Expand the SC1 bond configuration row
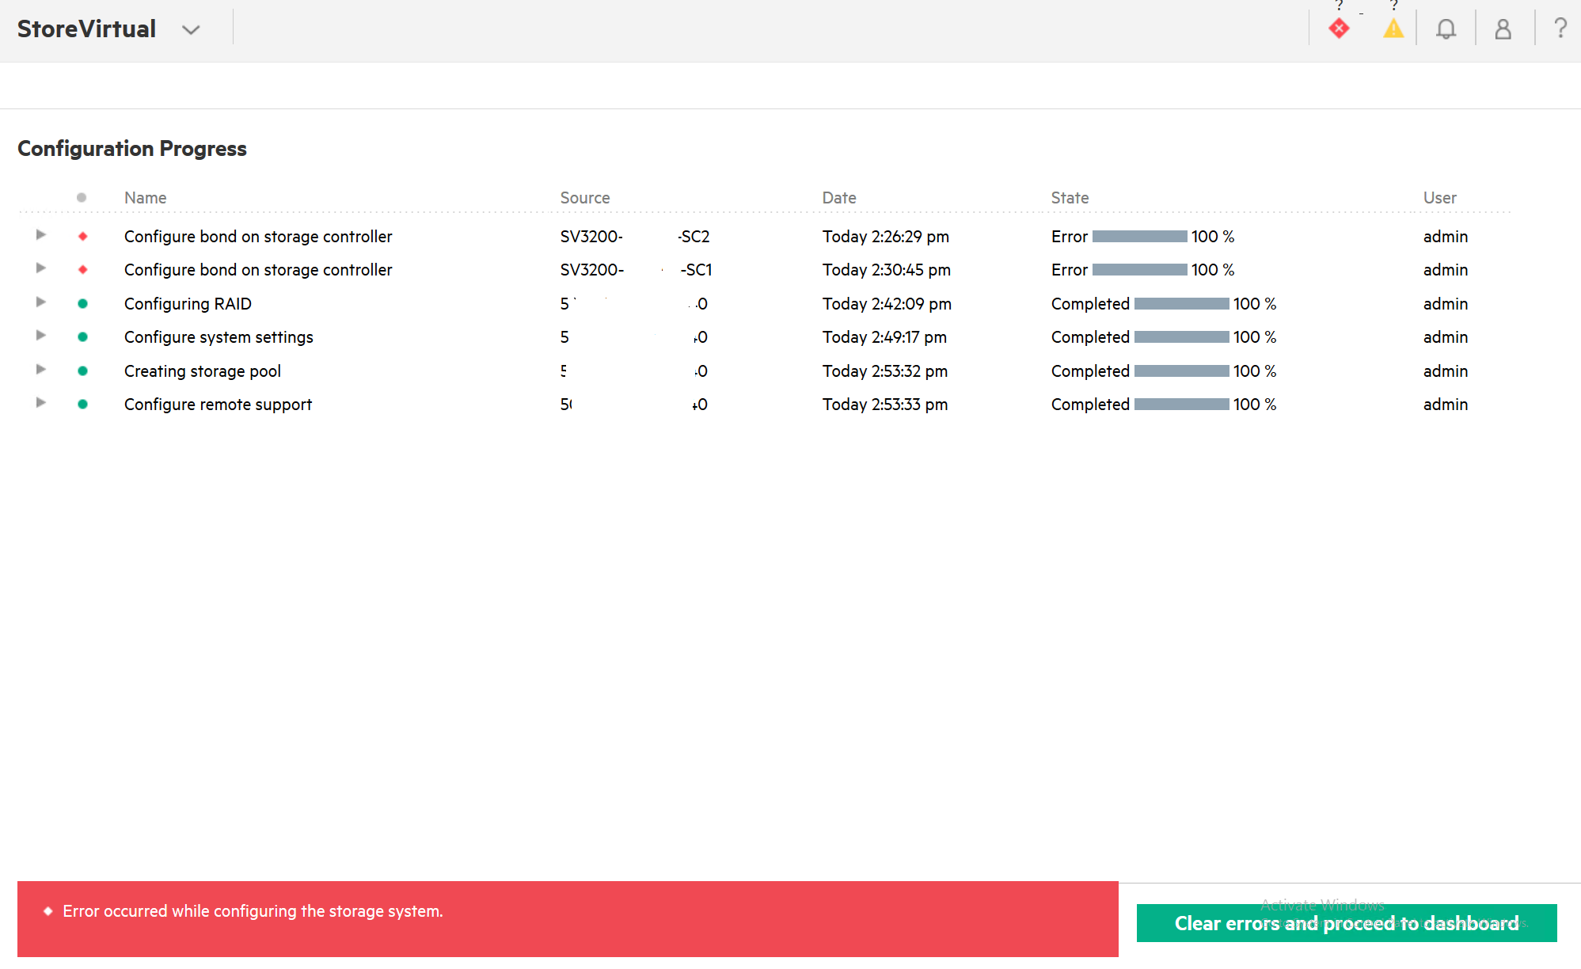The width and height of the screenshot is (1581, 969). tap(40, 268)
